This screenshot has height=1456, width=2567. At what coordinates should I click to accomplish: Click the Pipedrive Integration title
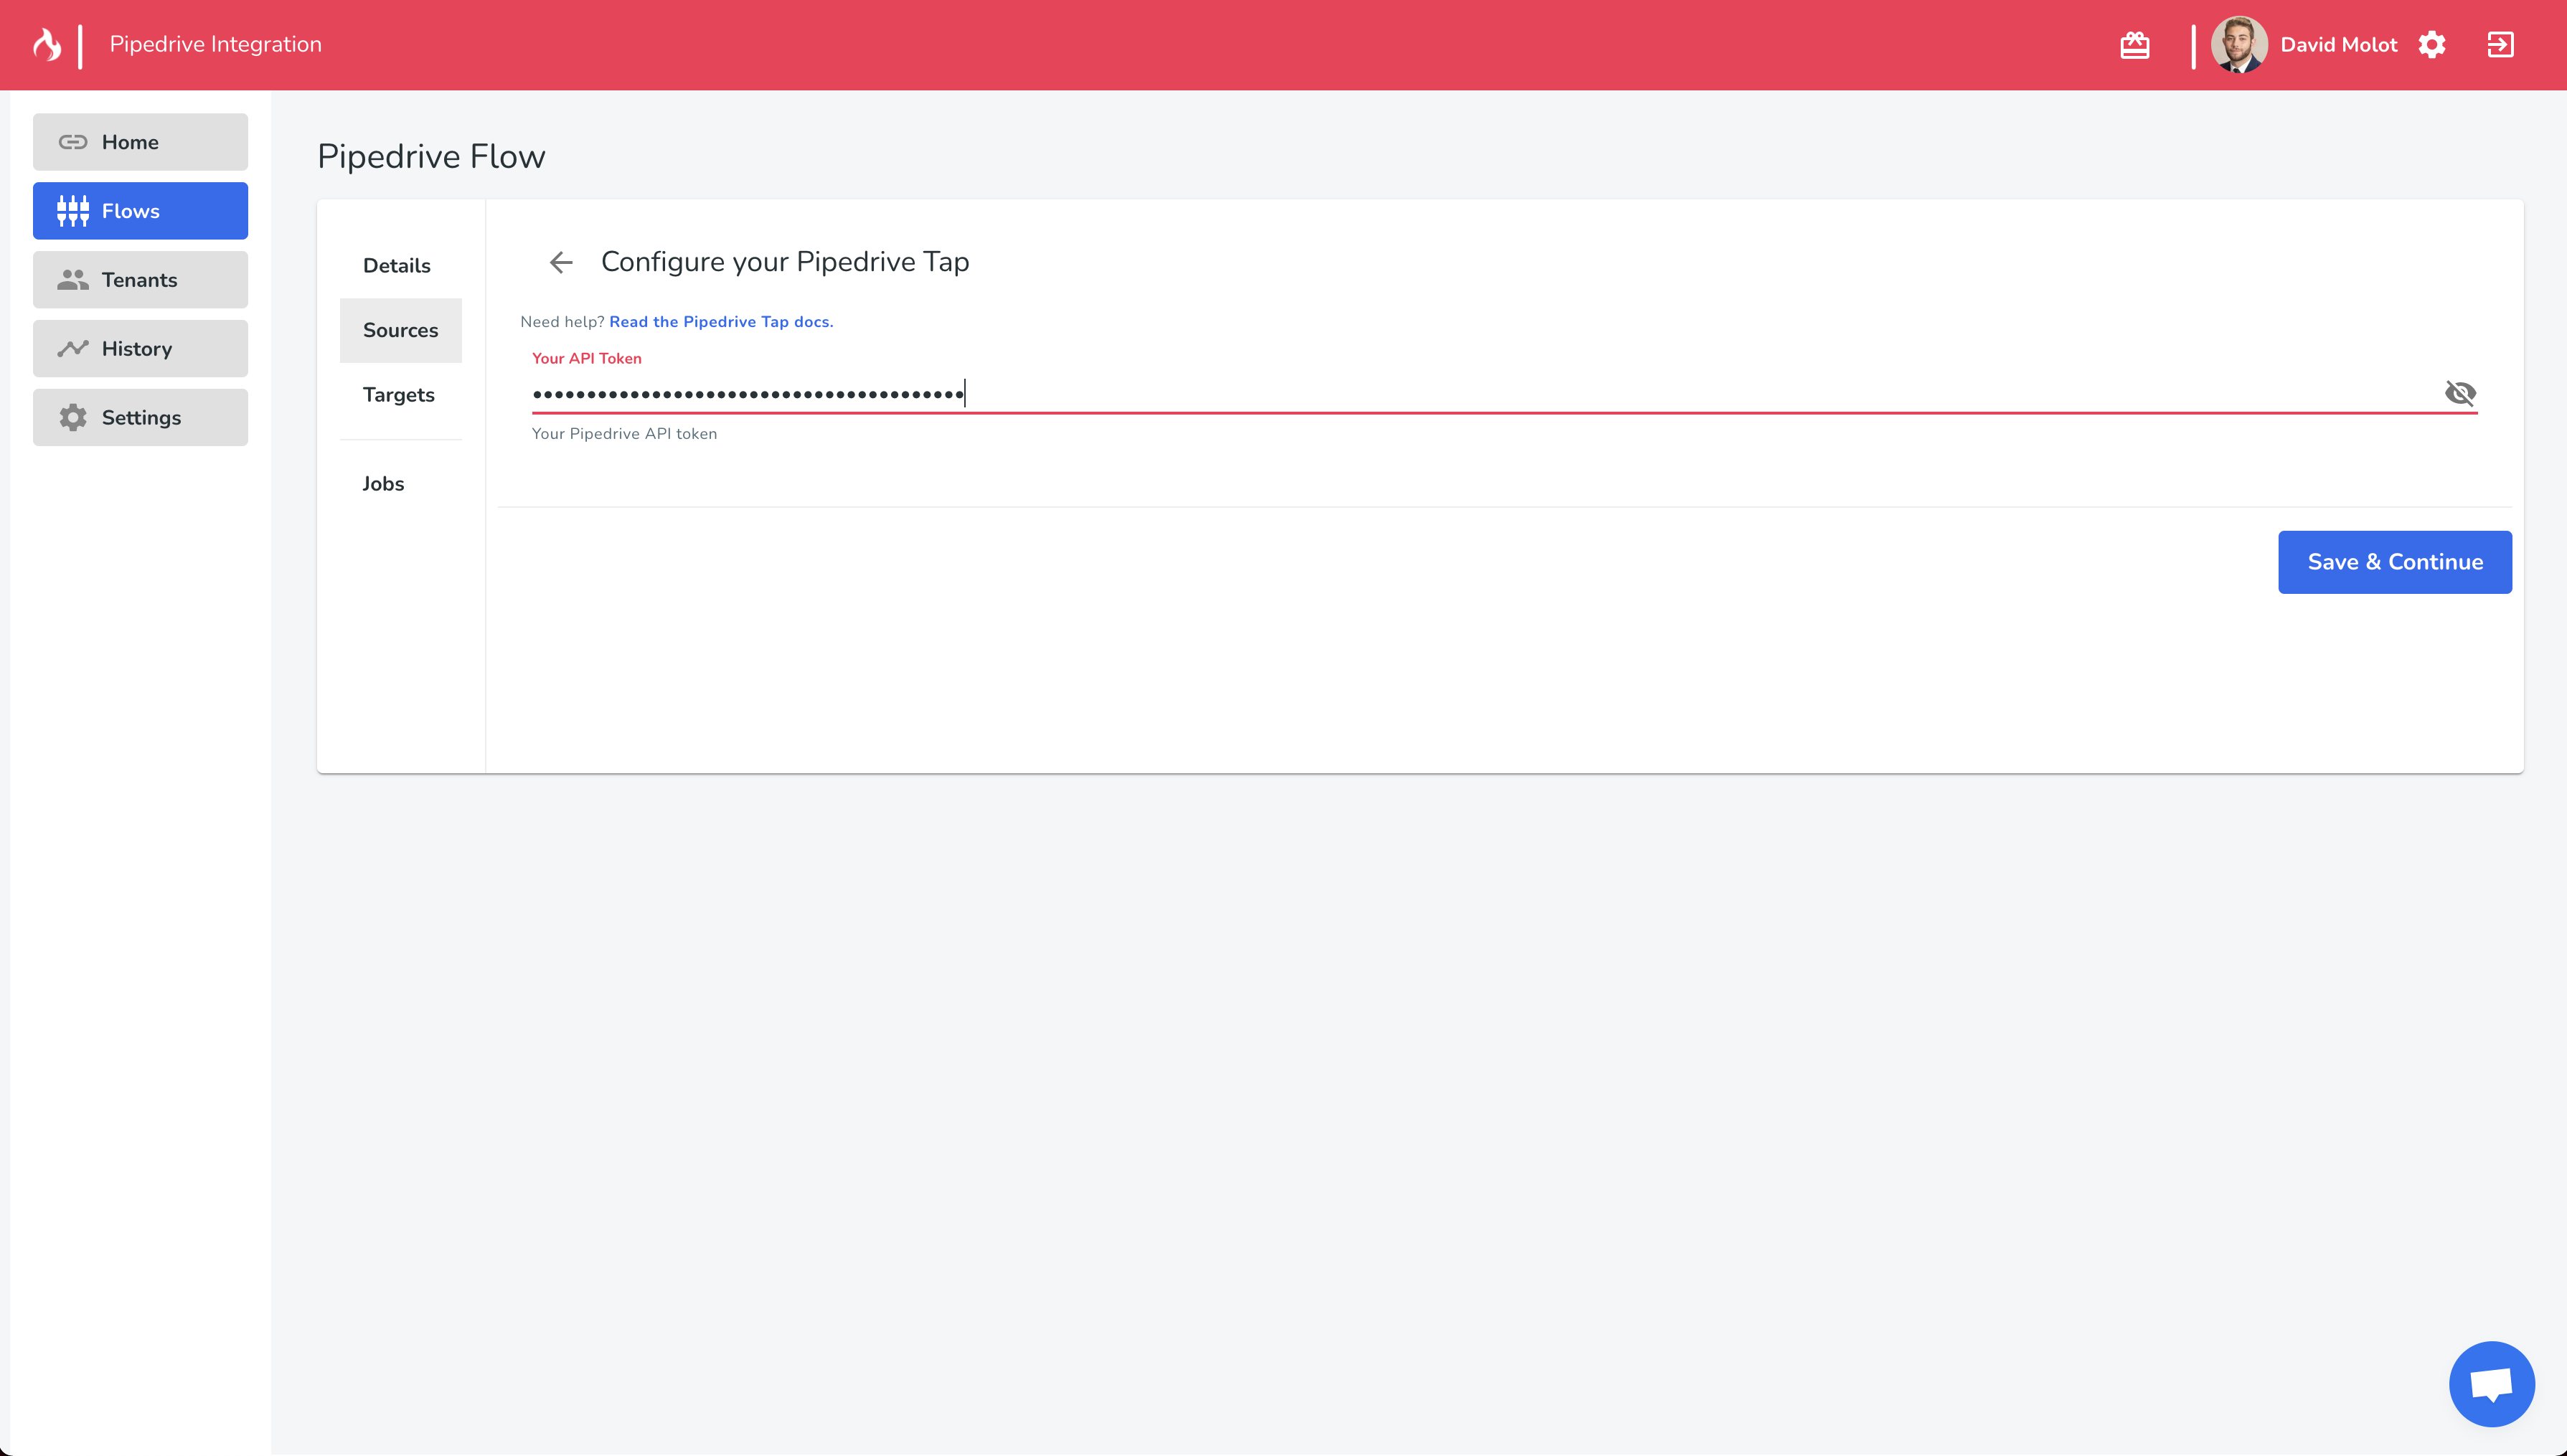216,45
